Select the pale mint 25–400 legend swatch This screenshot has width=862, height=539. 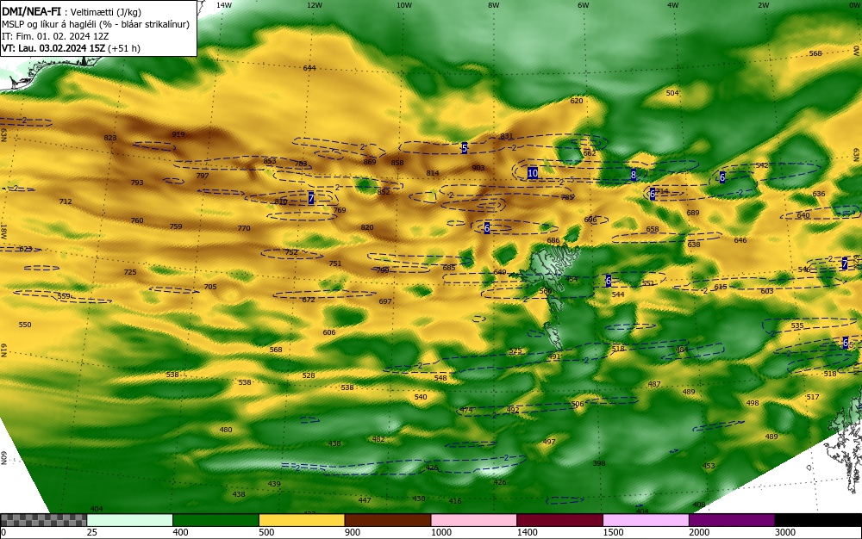(x=130, y=520)
